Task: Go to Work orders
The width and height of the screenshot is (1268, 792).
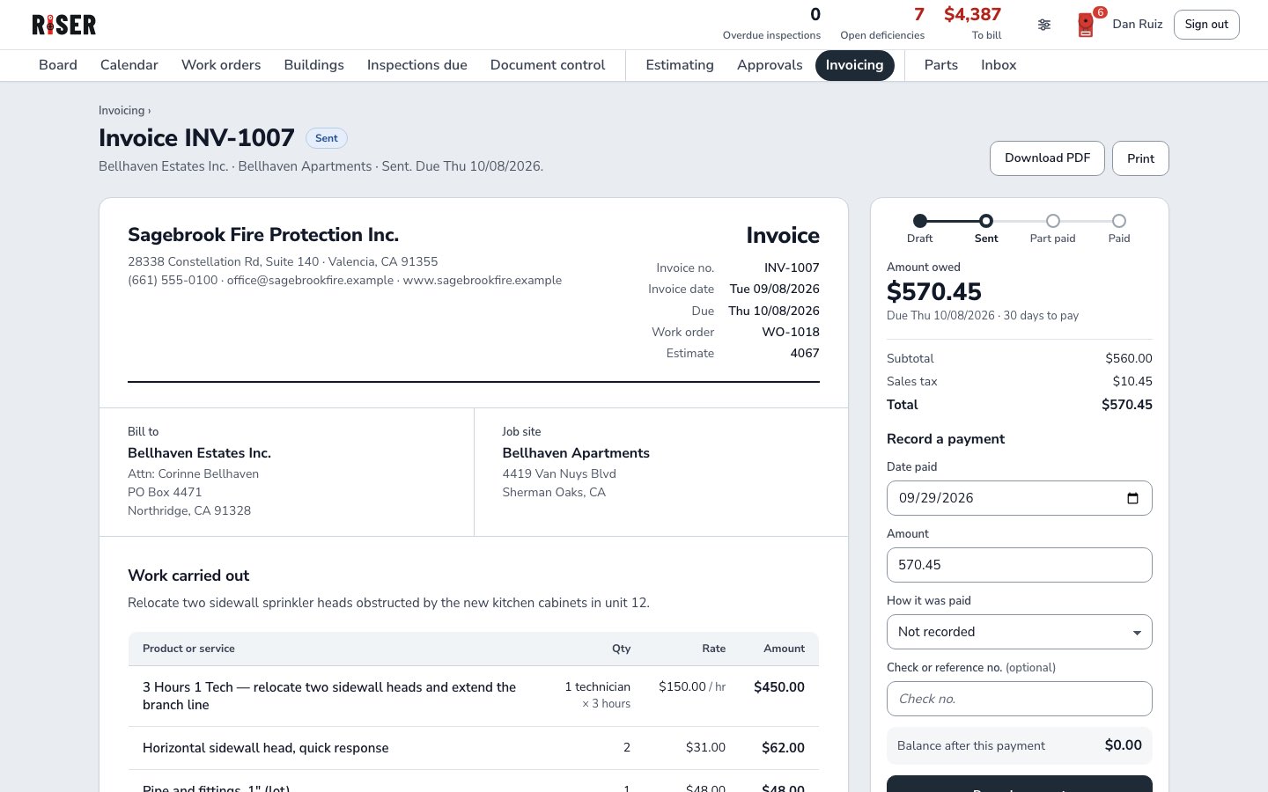Action: tap(221, 65)
